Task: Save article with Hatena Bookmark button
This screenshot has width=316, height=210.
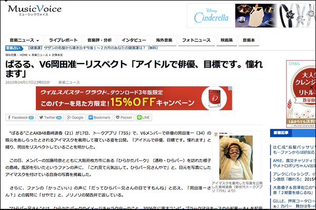Action: [x=100, y=118]
